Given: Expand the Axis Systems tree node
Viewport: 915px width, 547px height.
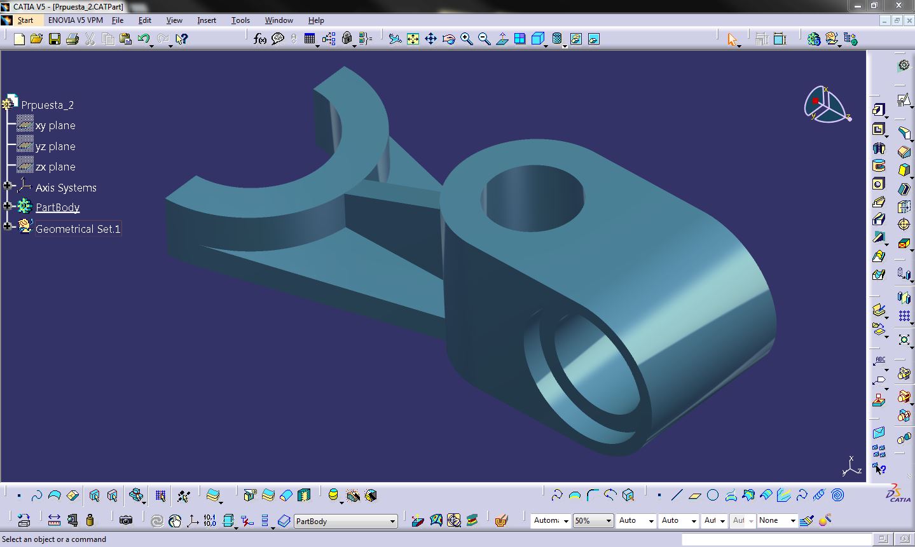Looking at the screenshot, I should click(x=8, y=186).
